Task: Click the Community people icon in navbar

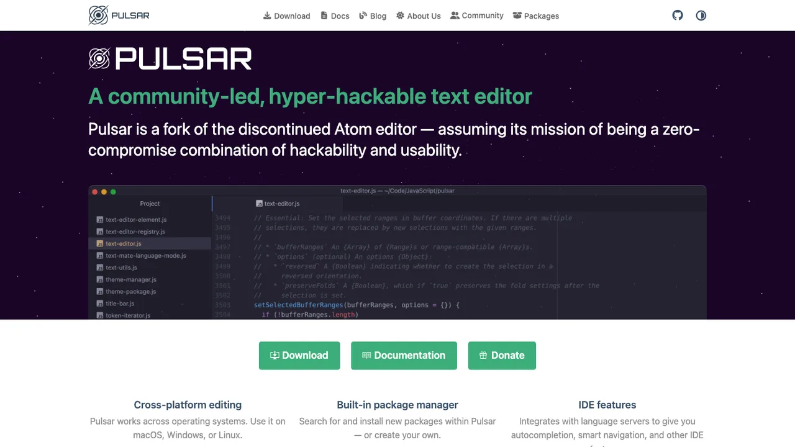Action: 455,16
